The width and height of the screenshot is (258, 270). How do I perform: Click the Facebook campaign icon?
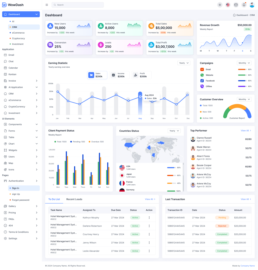click(202, 81)
